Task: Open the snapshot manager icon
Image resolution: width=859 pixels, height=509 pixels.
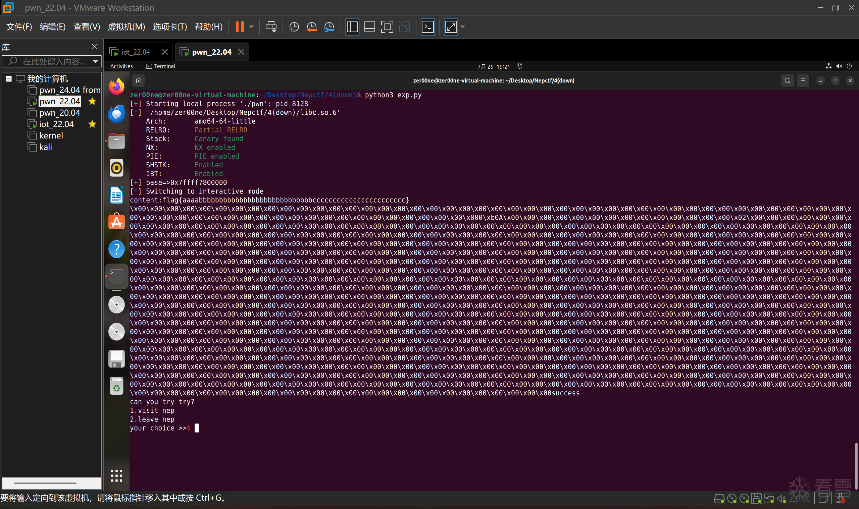Action: [329, 27]
